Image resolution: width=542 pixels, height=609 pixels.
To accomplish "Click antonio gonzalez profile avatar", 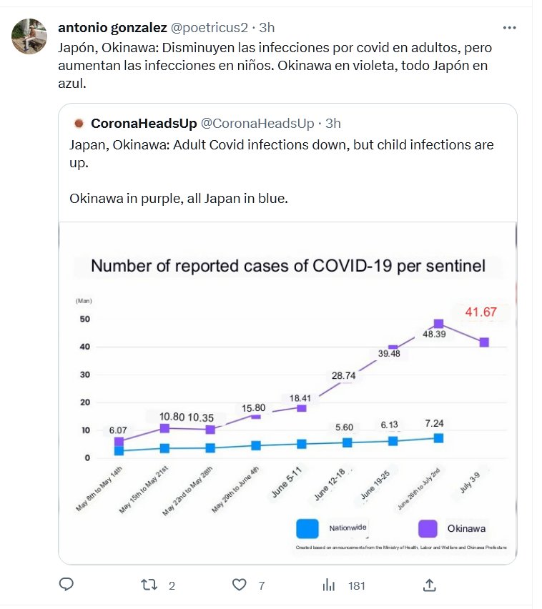I will [x=29, y=36].
